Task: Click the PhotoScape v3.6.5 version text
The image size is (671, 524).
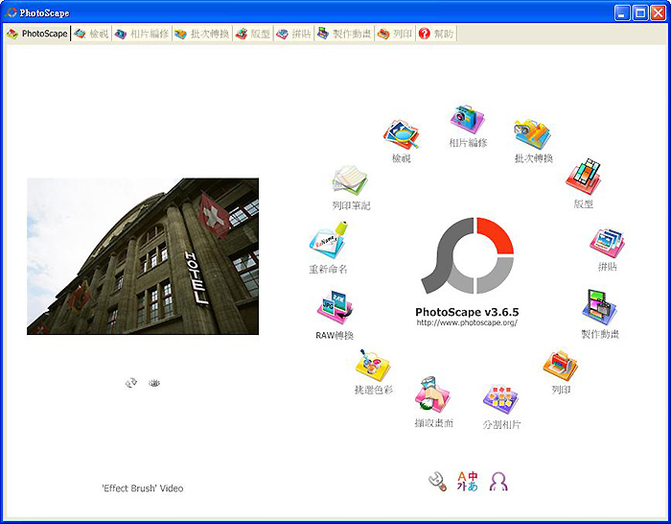Action: (467, 312)
